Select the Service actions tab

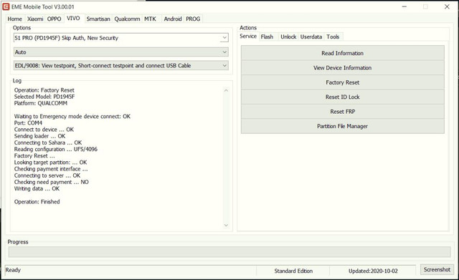coord(248,37)
